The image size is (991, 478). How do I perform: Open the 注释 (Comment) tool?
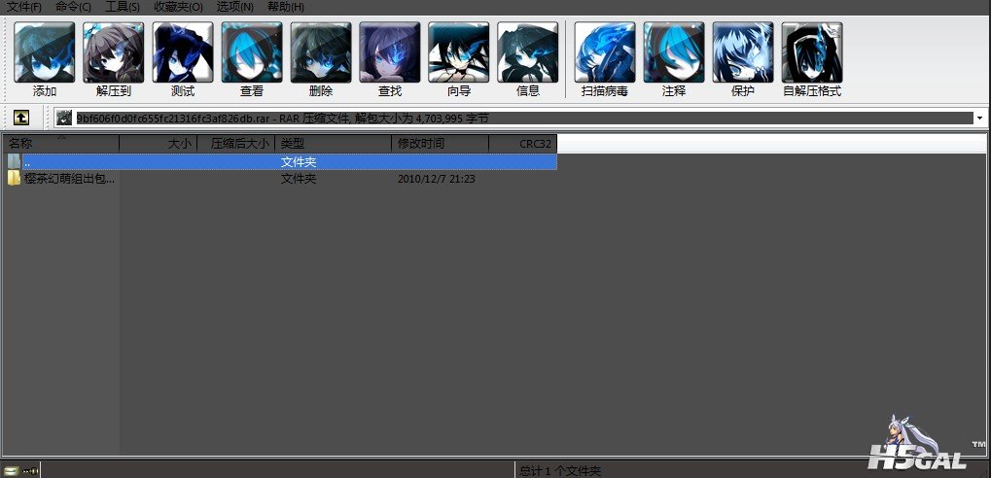pyautogui.click(x=674, y=53)
